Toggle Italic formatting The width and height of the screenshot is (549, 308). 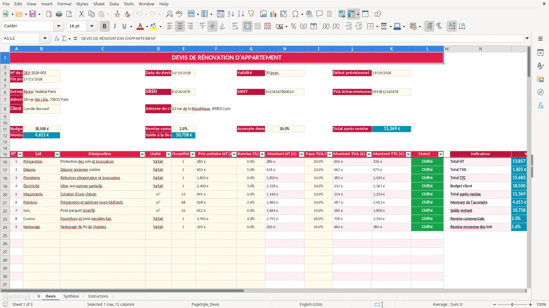tap(114, 26)
